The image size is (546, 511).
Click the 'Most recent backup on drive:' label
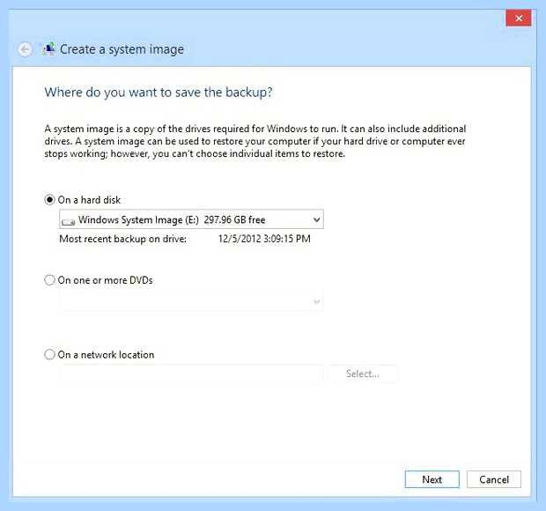(x=123, y=239)
